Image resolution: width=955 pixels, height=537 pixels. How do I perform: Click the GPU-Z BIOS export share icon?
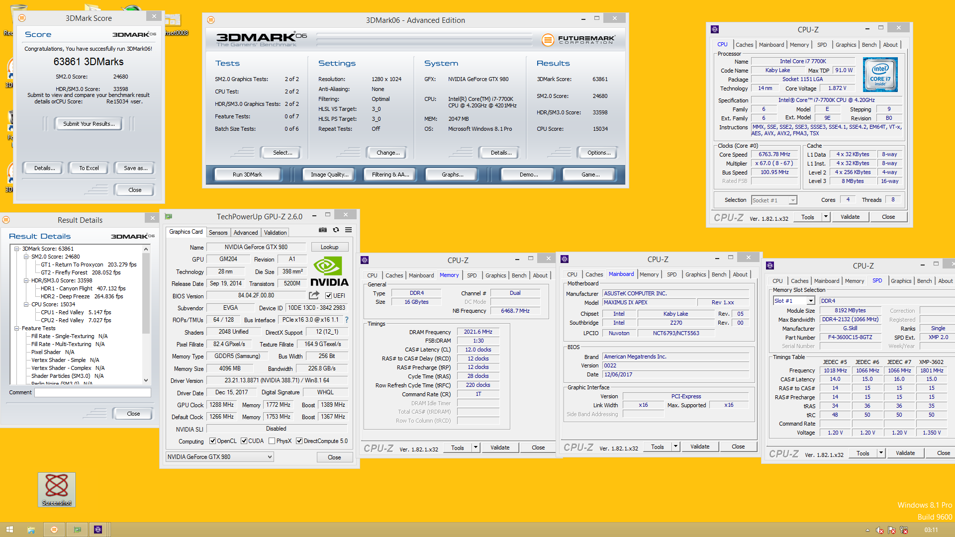pyautogui.click(x=314, y=295)
